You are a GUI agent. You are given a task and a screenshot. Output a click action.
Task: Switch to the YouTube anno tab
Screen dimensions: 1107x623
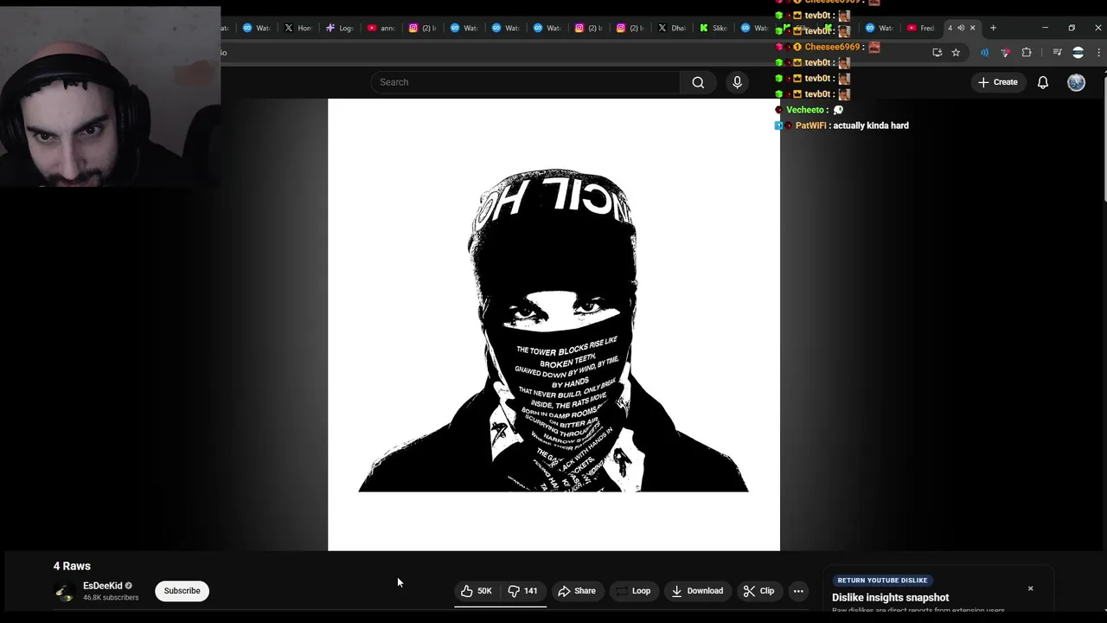tap(381, 28)
